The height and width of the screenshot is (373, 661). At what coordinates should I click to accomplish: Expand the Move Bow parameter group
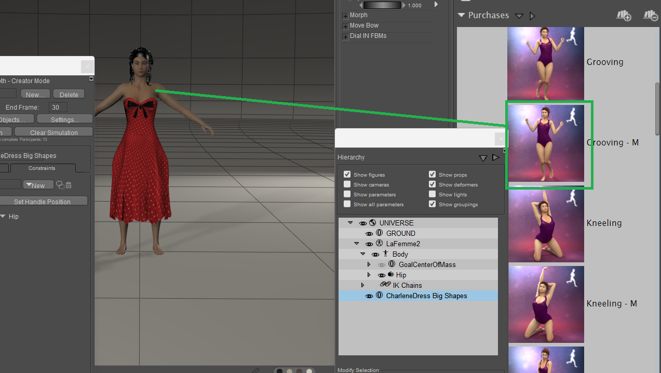[345, 26]
